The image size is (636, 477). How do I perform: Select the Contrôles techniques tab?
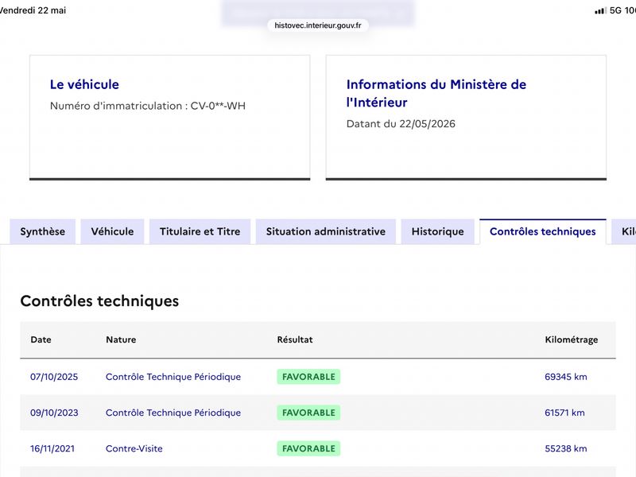pyautogui.click(x=543, y=231)
